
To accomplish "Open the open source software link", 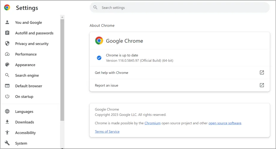I will click(225, 123).
